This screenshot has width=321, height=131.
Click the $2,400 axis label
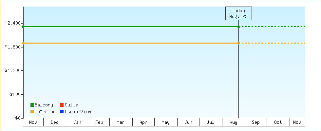pyautogui.click(x=13, y=23)
